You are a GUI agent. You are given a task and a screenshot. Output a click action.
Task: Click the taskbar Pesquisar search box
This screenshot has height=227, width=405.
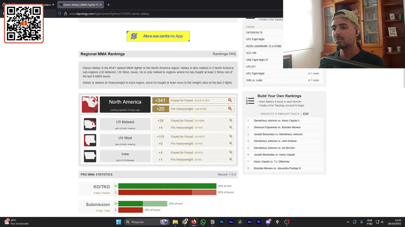point(147,222)
